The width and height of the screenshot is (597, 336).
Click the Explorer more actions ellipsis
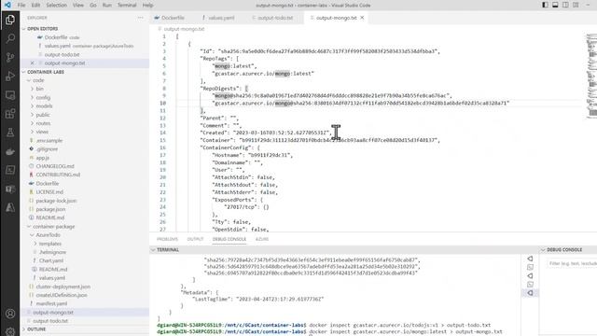click(x=141, y=18)
